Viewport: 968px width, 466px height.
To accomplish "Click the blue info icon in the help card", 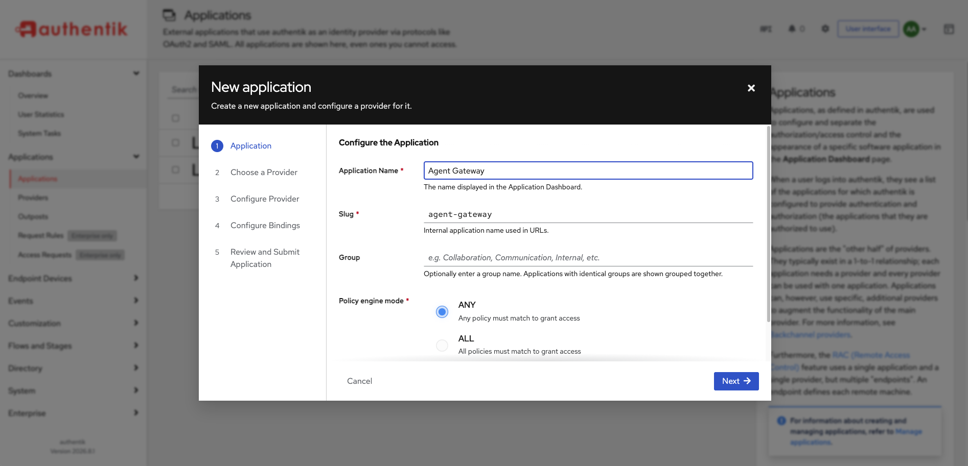I will point(781,421).
